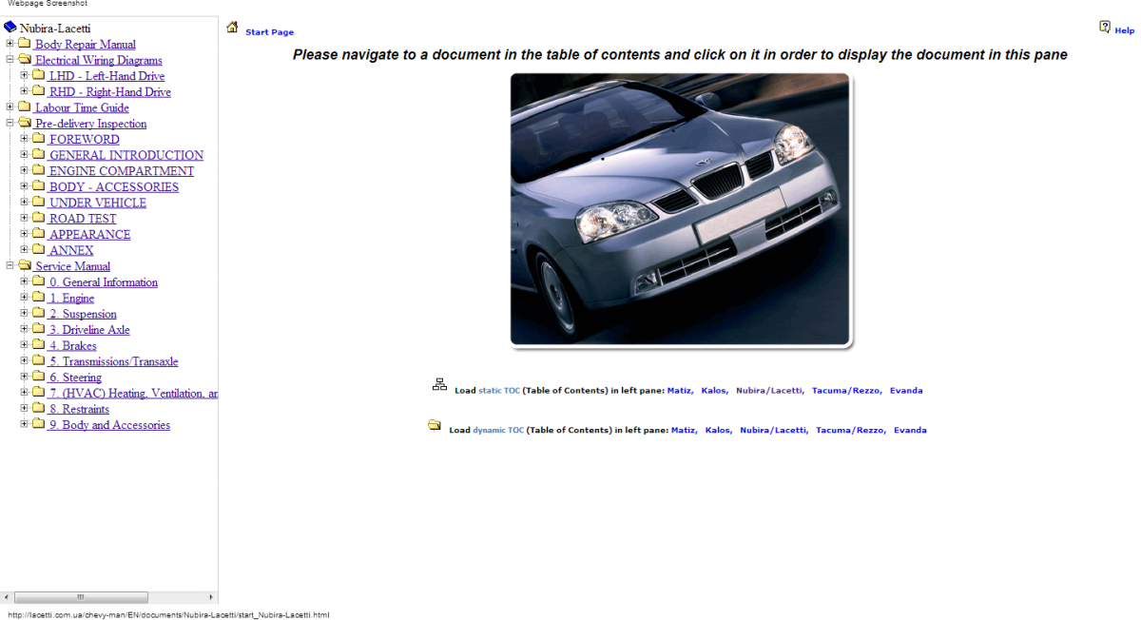Expand the 9. Body and Accessories node
This screenshot has width=1141, height=620.
point(24,425)
